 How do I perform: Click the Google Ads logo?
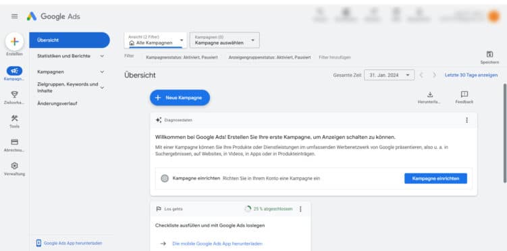coord(53,16)
